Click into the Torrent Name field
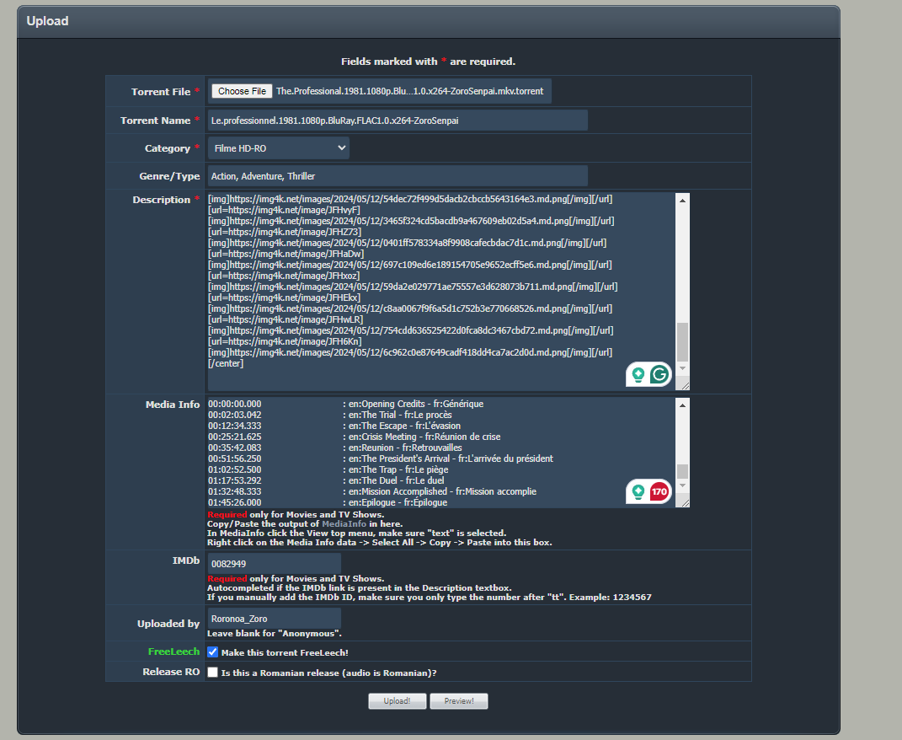This screenshot has height=740, width=902. click(397, 121)
